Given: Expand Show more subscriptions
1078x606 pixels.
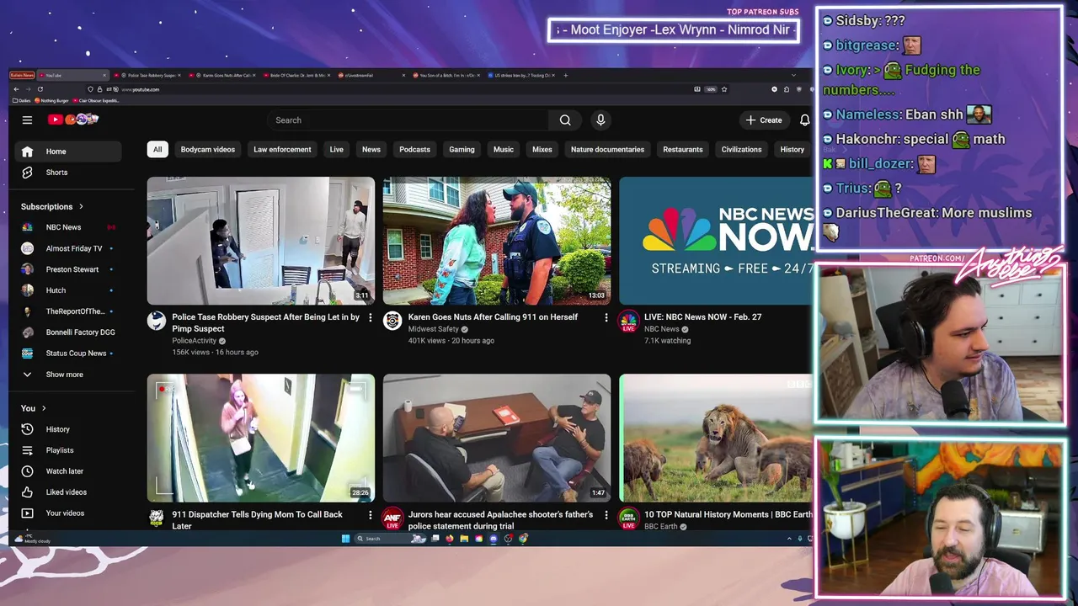Looking at the screenshot, I should point(67,375).
